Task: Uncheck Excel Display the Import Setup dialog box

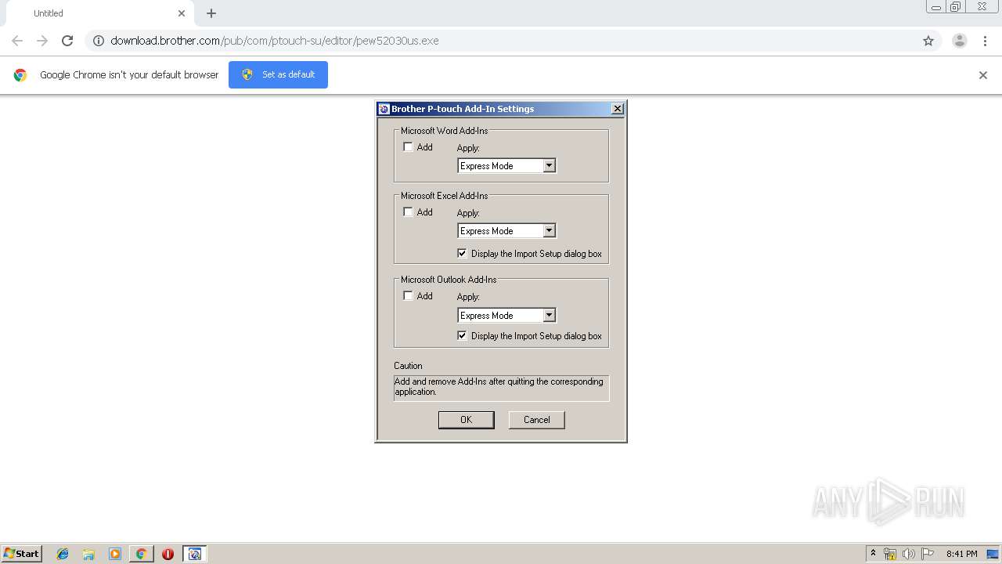Action: pos(462,253)
